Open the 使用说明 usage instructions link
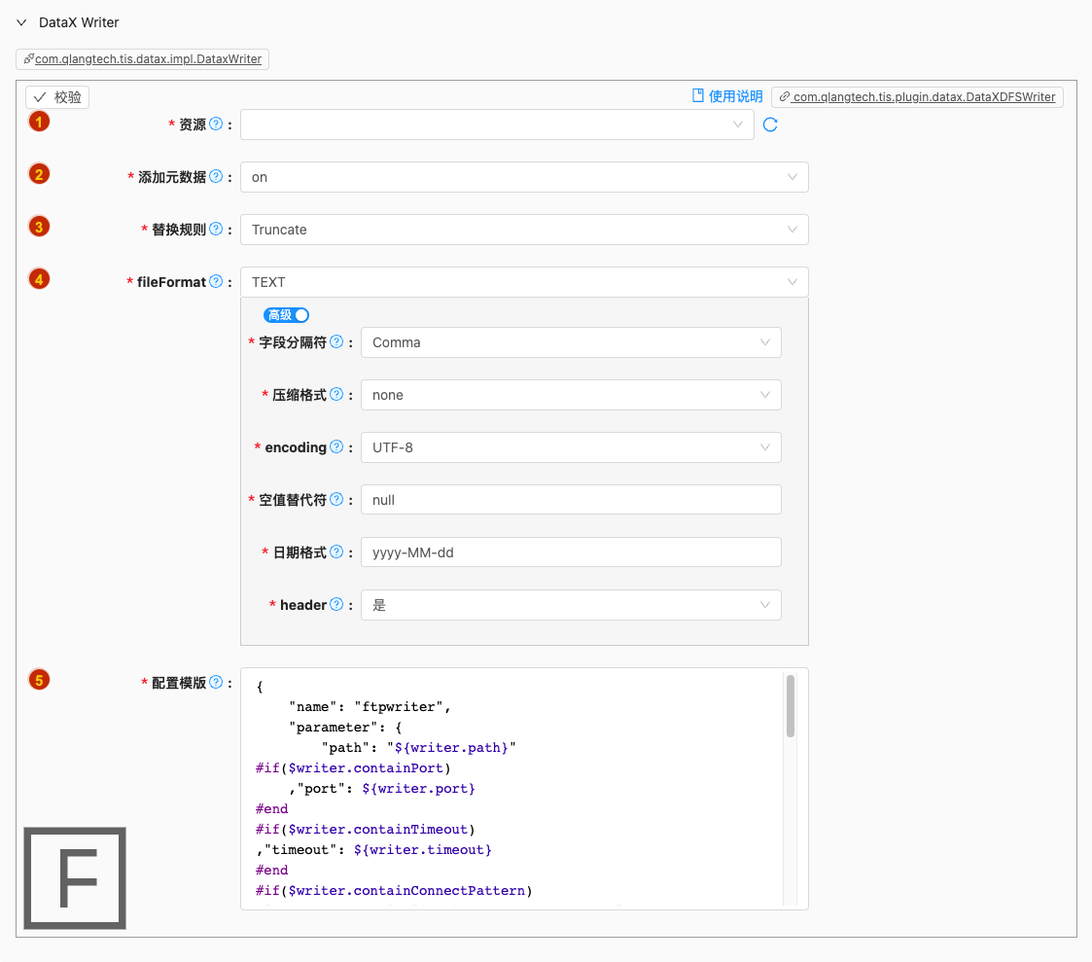The image size is (1092, 962). tap(727, 96)
